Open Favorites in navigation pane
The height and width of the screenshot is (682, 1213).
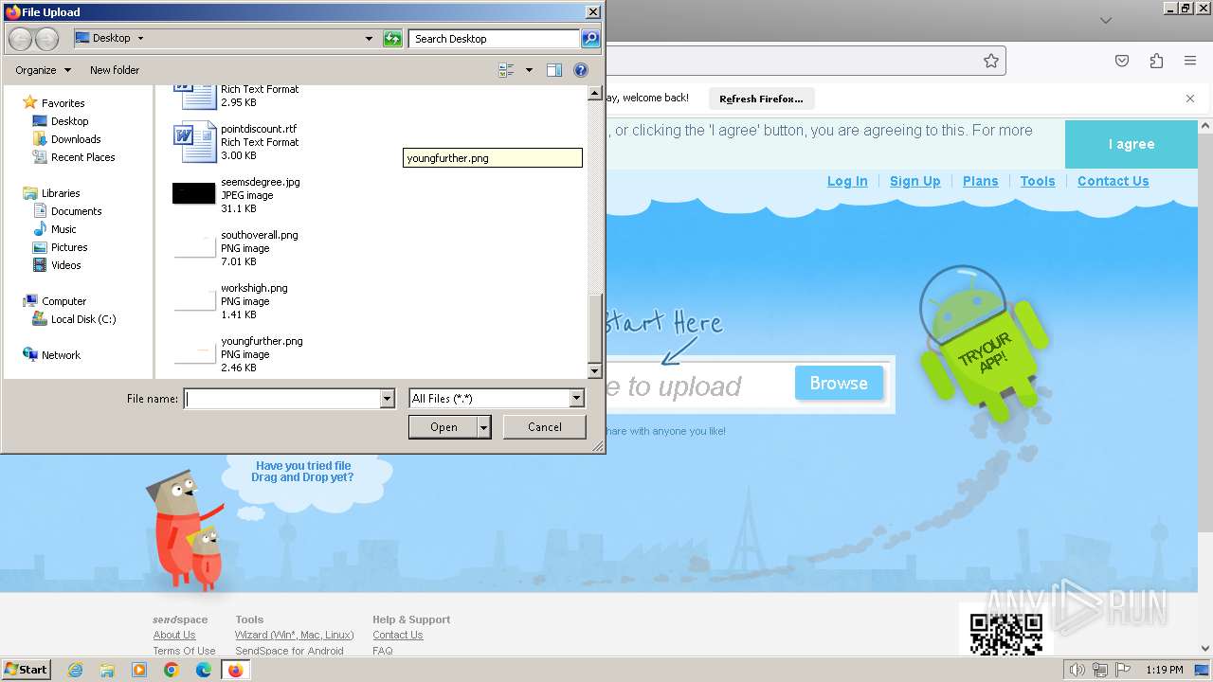tap(63, 103)
